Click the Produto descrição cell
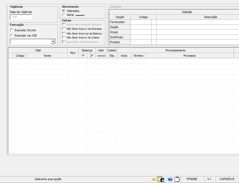Viewport: 239px width, 183px height. click(x=198, y=42)
